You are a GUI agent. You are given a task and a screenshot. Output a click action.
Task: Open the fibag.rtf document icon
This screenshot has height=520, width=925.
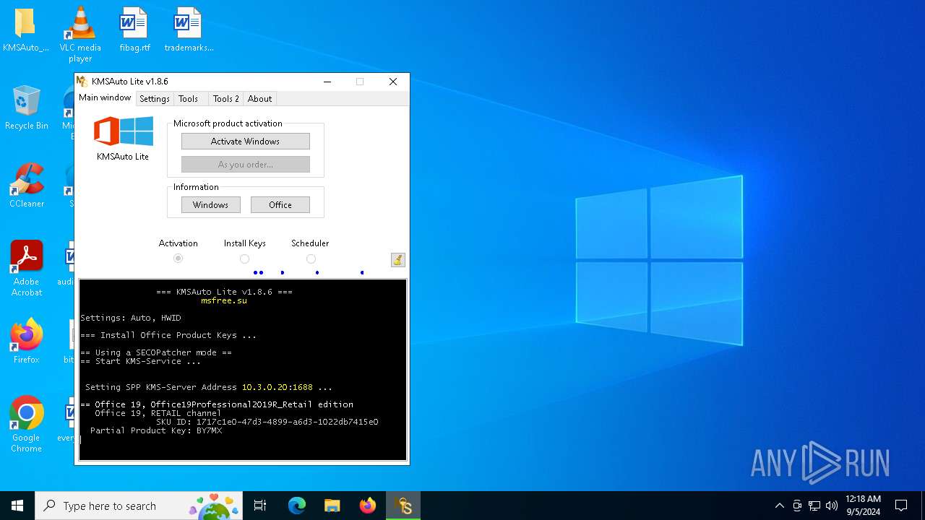pyautogui.click(x=134, y=30)
